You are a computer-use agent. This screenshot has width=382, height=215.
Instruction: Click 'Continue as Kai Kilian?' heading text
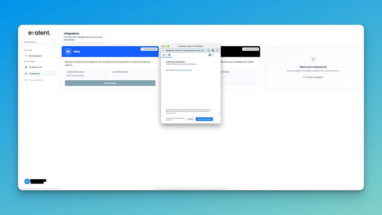point(175,62)
